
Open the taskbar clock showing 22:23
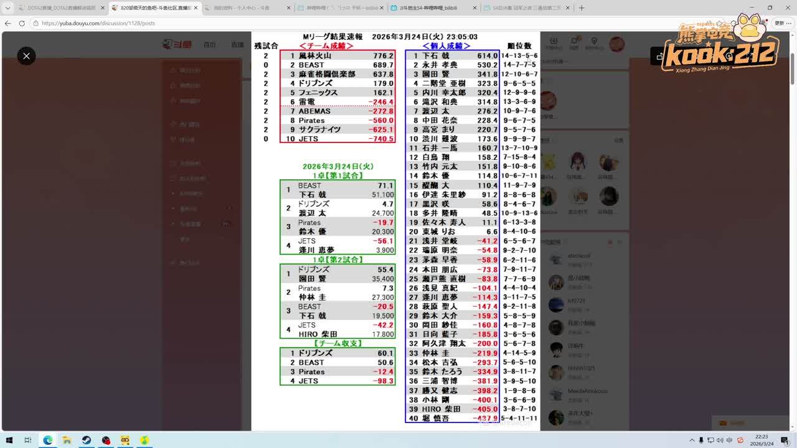pyautogui.click(x=762, y=440)
